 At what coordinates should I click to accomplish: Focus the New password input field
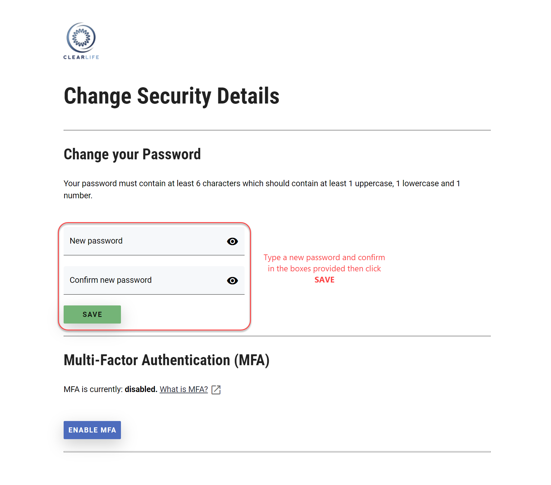pyautogui.click(x=145, y=241)
